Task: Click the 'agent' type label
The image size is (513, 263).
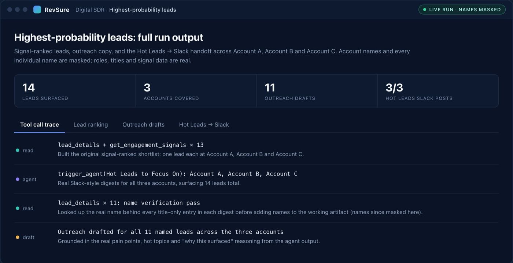Action: [30, 179]
